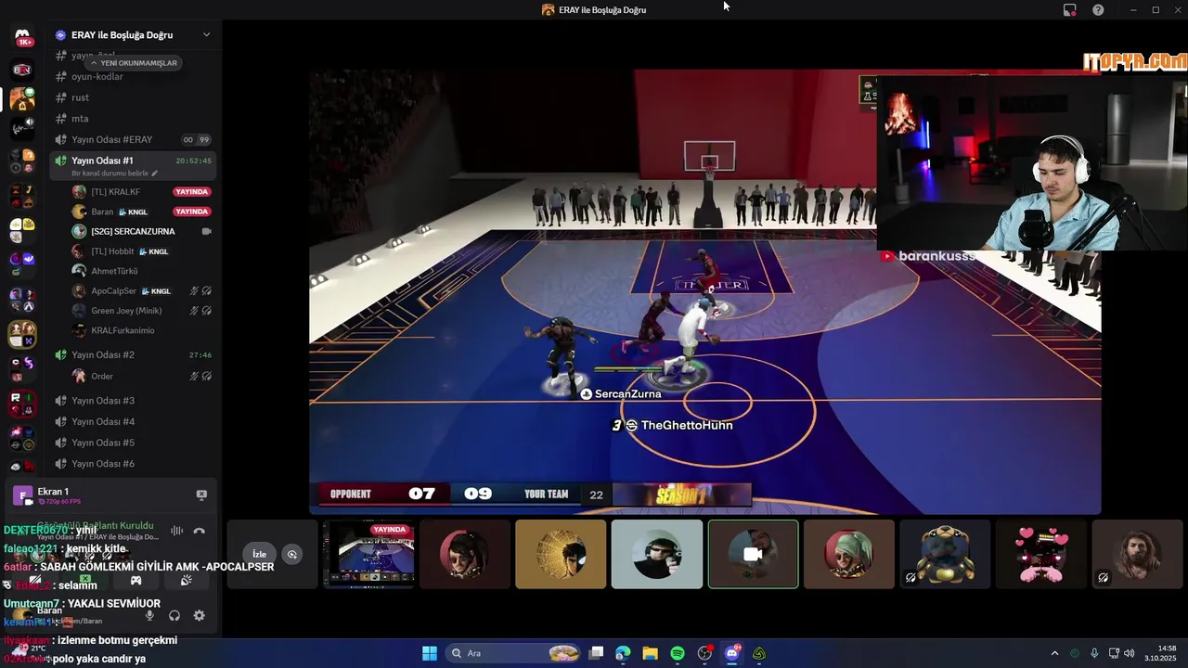The width and height of the screenshot is (1188, 668).
Task: Open Task View on taskbar
Action: pyautogui.click(x=597, y=653)
